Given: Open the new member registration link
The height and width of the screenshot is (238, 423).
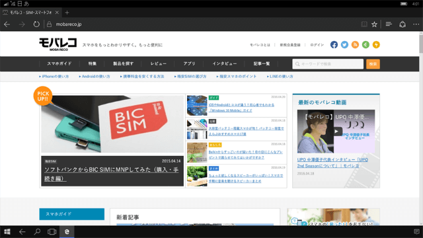Looking at the screenshot, I should point(290,45).
